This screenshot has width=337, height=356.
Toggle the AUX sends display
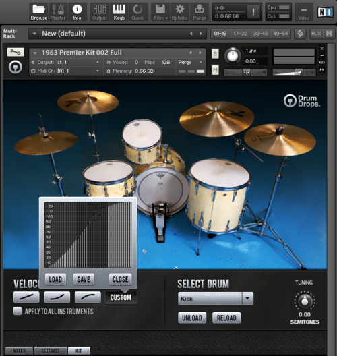(x=316, y=34)
